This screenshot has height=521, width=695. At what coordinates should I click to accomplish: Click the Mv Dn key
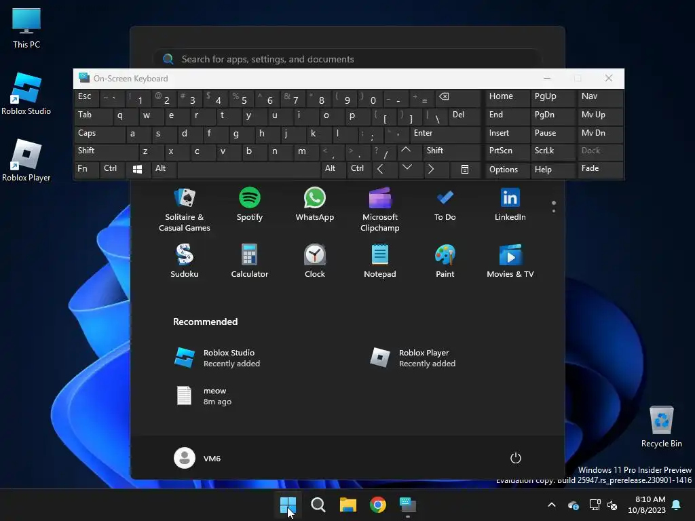pos(600,134)
